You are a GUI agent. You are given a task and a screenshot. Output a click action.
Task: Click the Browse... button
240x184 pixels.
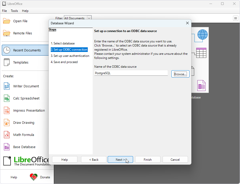coord(180,74)
